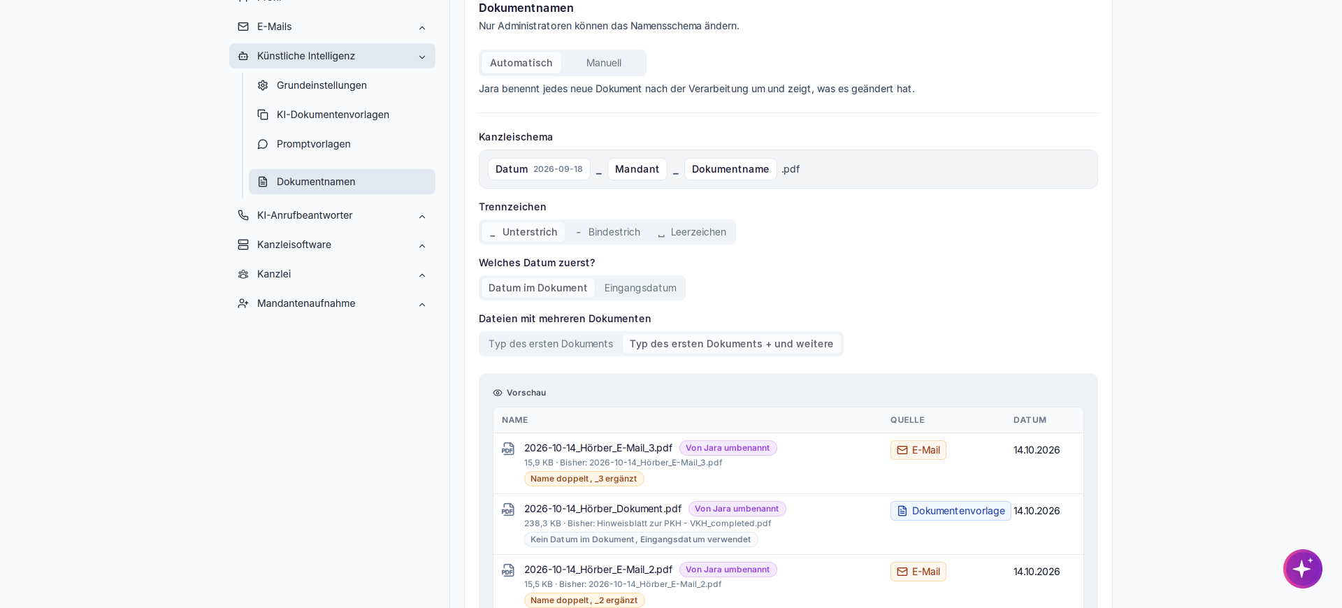Viewport: 1342px width, 608px height.
Task: Click the Mandantenaufnahme user-plus icon
Action: click(243, 303)
